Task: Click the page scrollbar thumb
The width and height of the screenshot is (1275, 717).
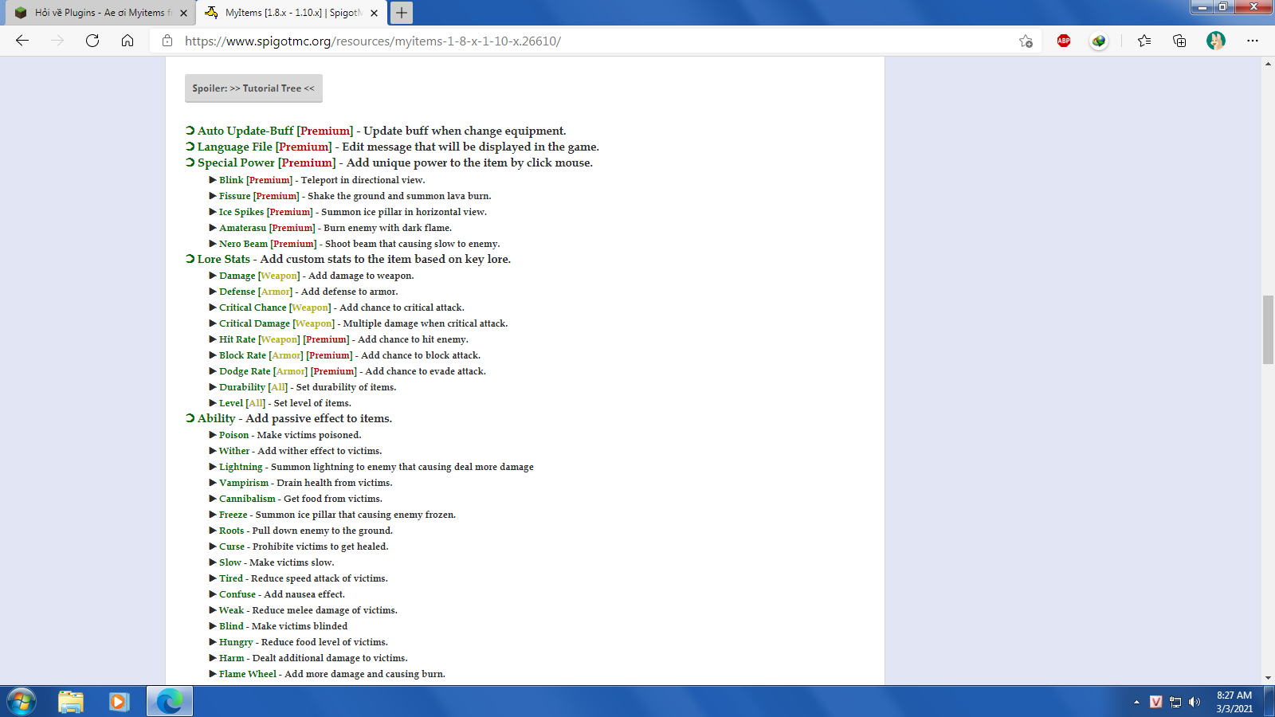Action: (x=1268, y=330)
